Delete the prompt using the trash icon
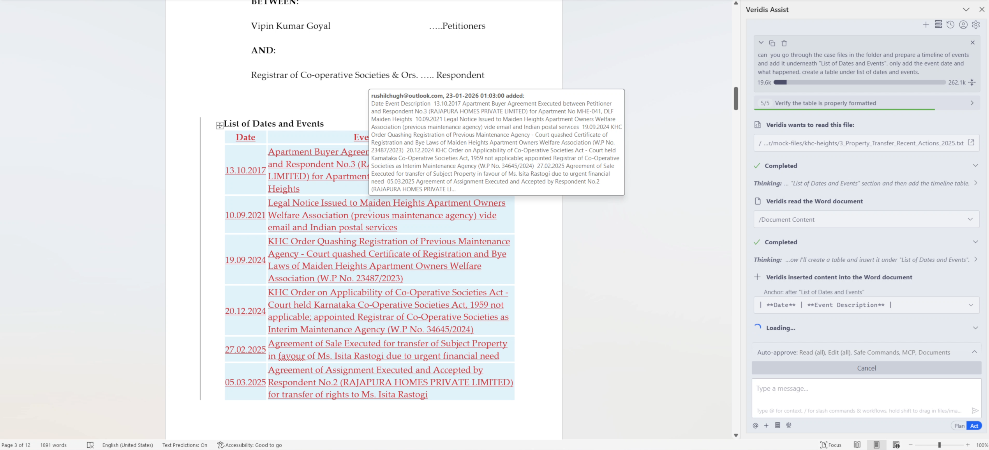 click(x=784, y=43)
